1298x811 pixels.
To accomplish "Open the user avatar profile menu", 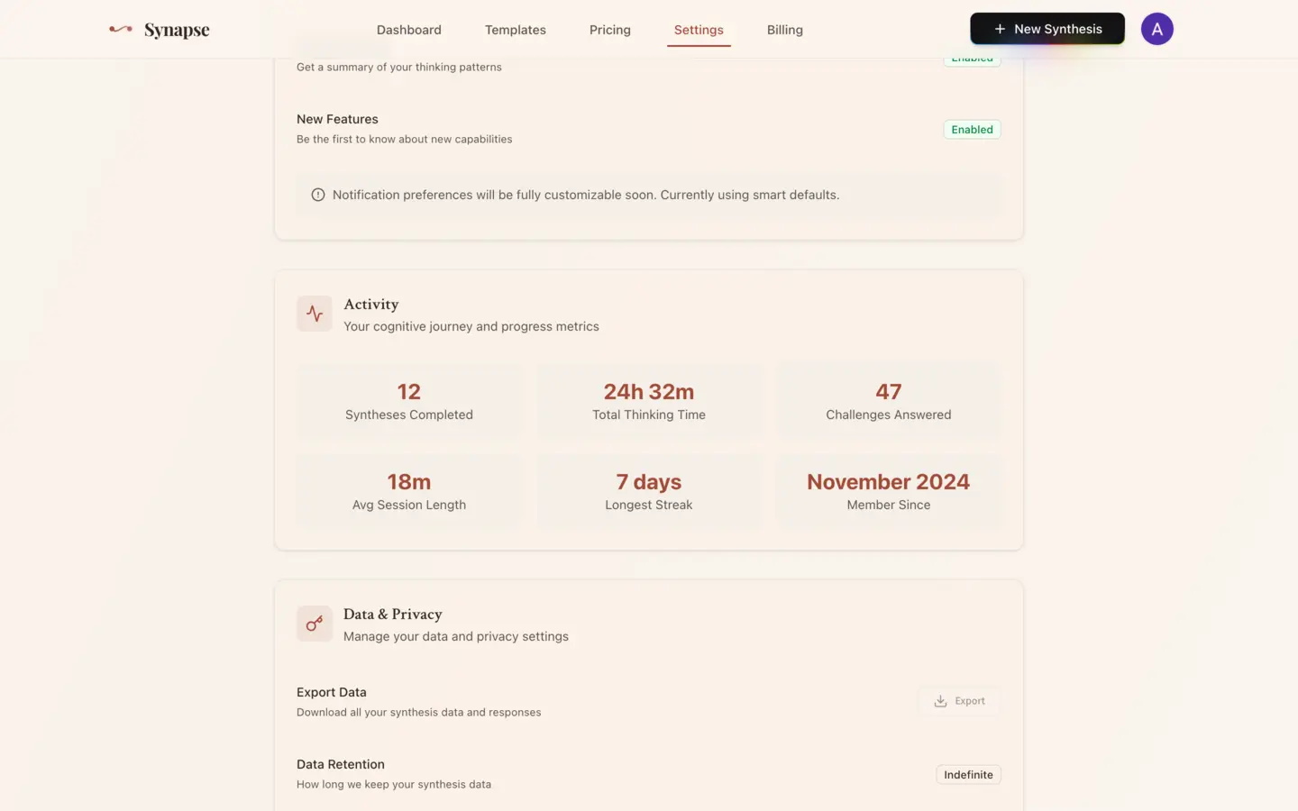I will [x=1156, y=29].
